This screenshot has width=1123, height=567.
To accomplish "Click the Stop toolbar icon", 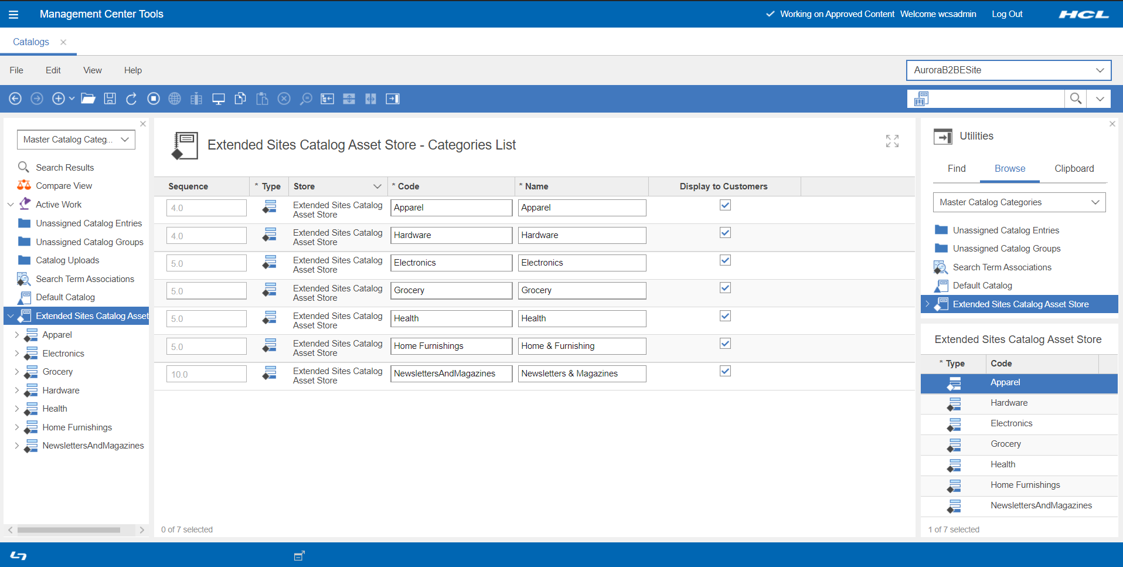I will 154,99.
